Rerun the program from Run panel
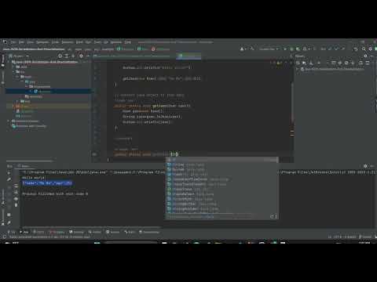377x282 pixels. click(9, 173)
